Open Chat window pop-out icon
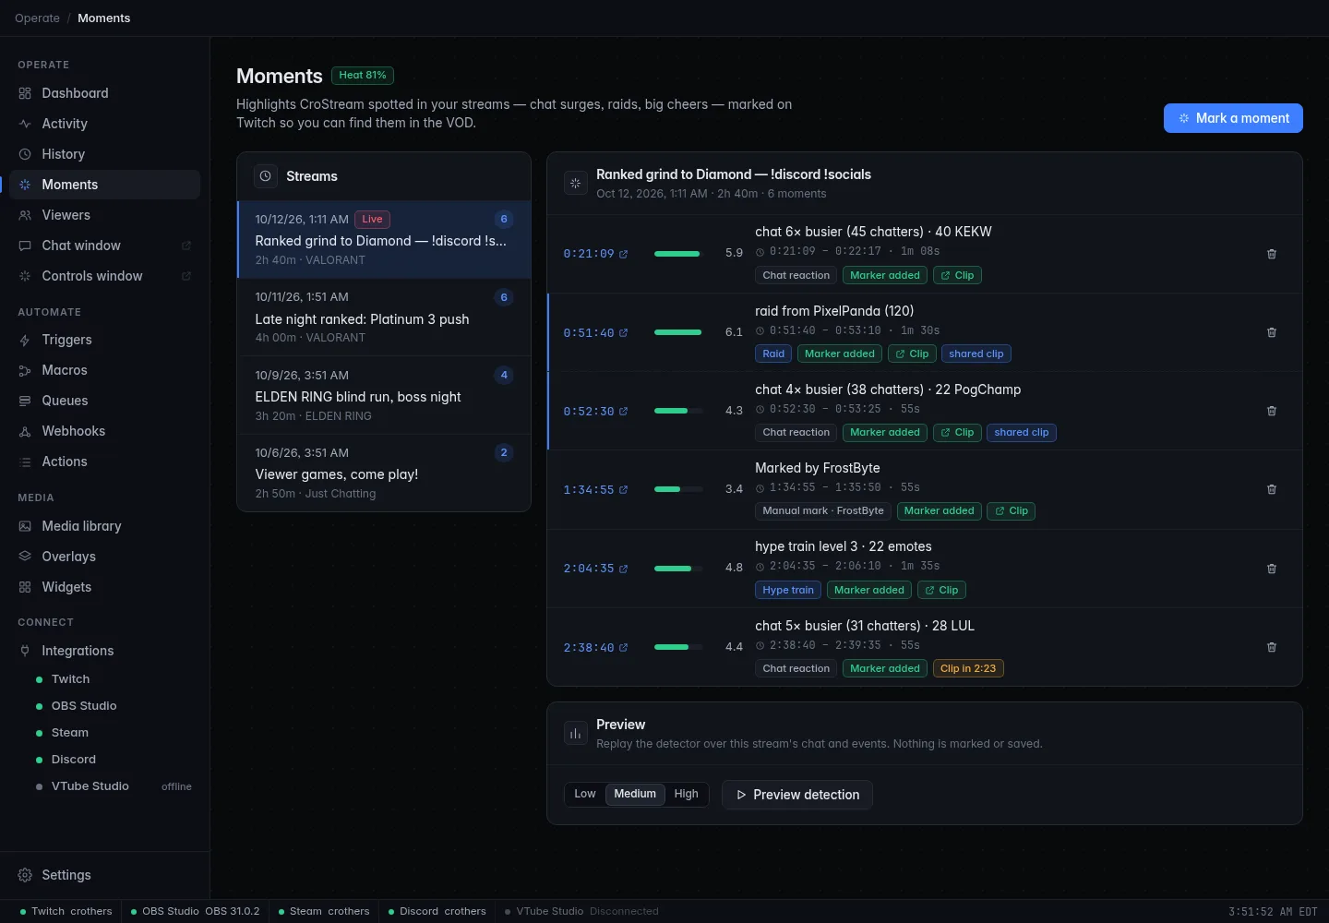 coord(186,246)
